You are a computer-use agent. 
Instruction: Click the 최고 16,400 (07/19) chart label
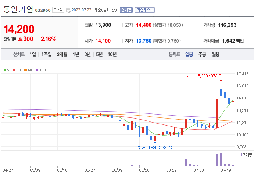tap(204, 76)
